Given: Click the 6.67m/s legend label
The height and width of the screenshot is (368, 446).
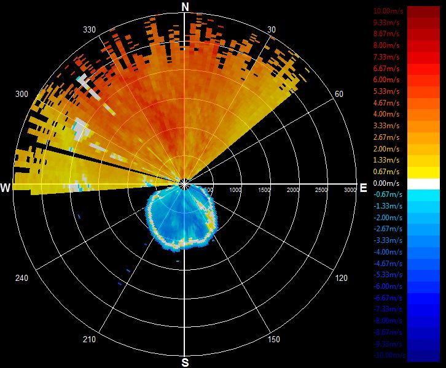Looking at the screenshot, I should (x=386, y=69).
